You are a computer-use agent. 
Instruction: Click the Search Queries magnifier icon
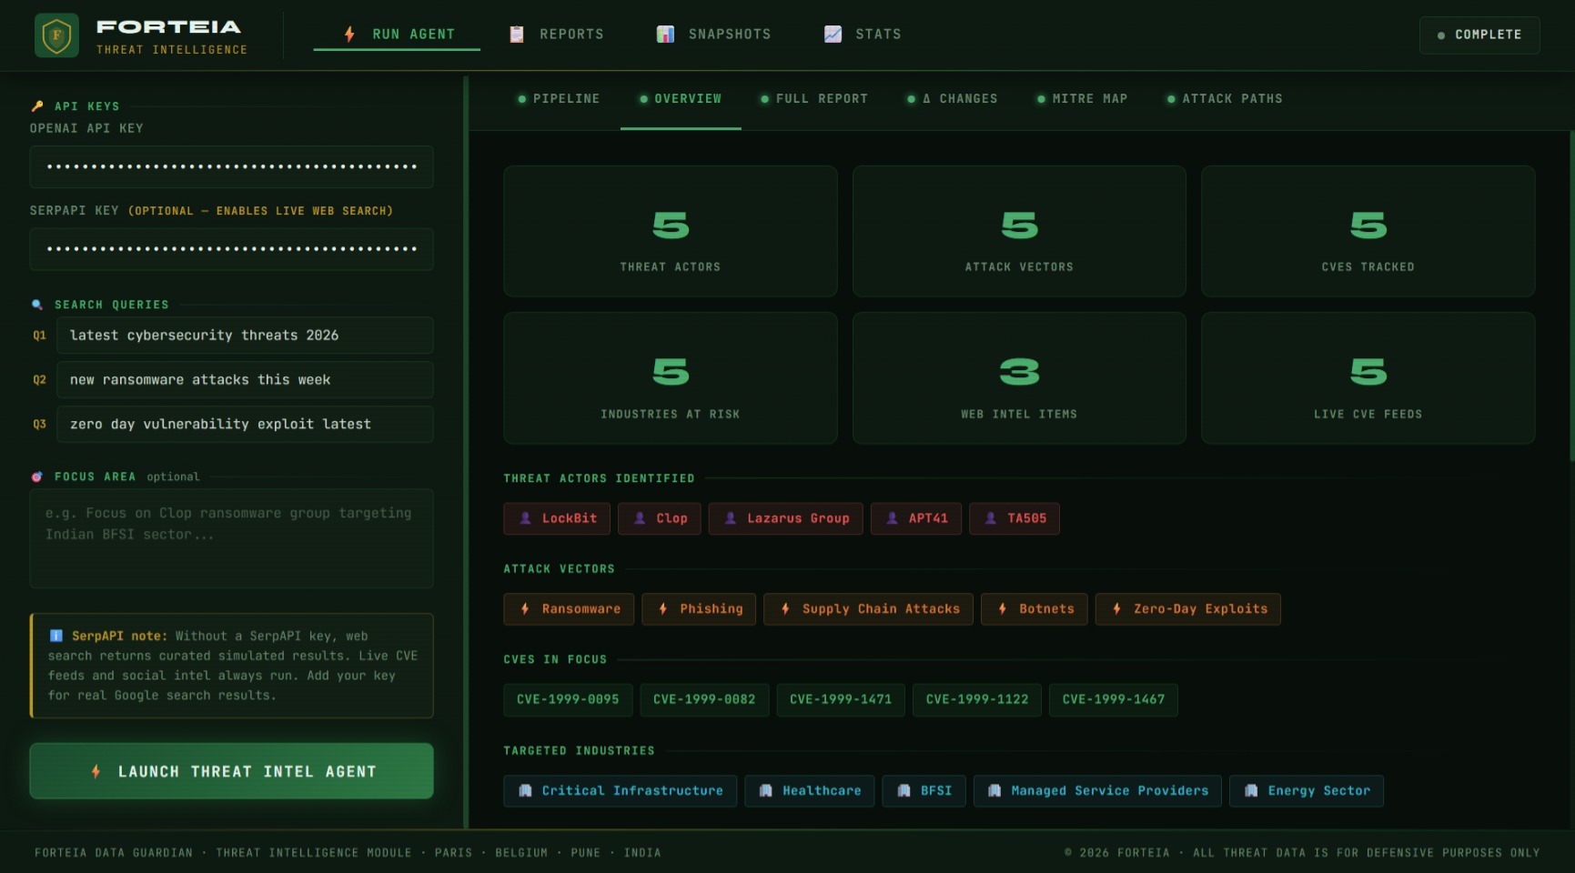pyautogui.click(x=37, y=305)
